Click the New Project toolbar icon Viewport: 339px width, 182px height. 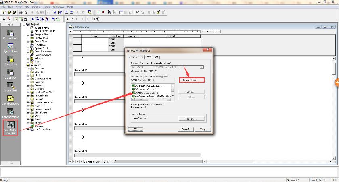[4, 12]
